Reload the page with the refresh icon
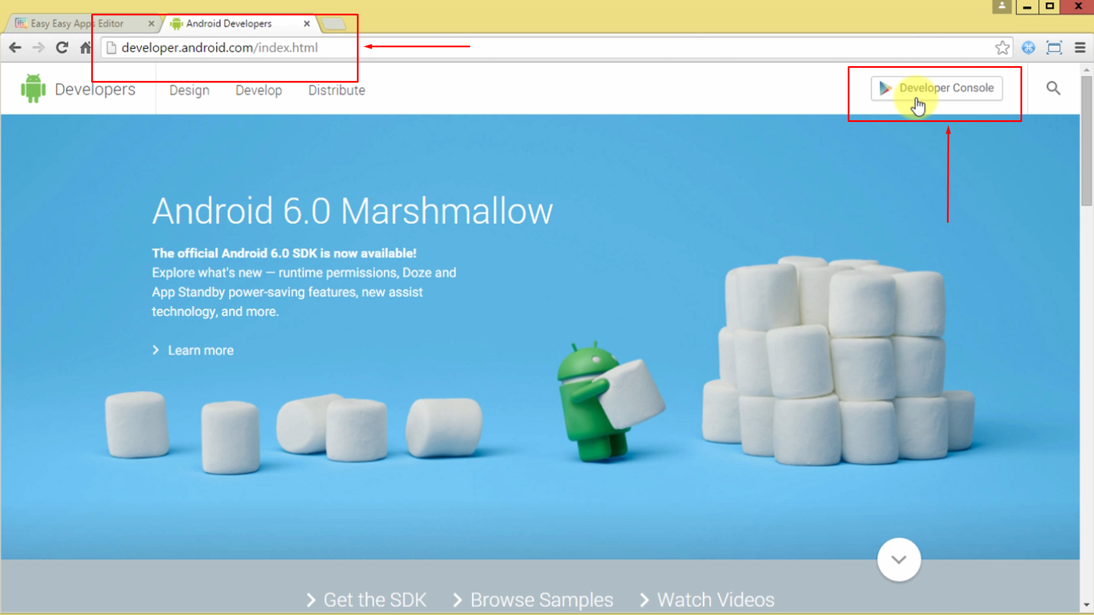 pos(62,48)
